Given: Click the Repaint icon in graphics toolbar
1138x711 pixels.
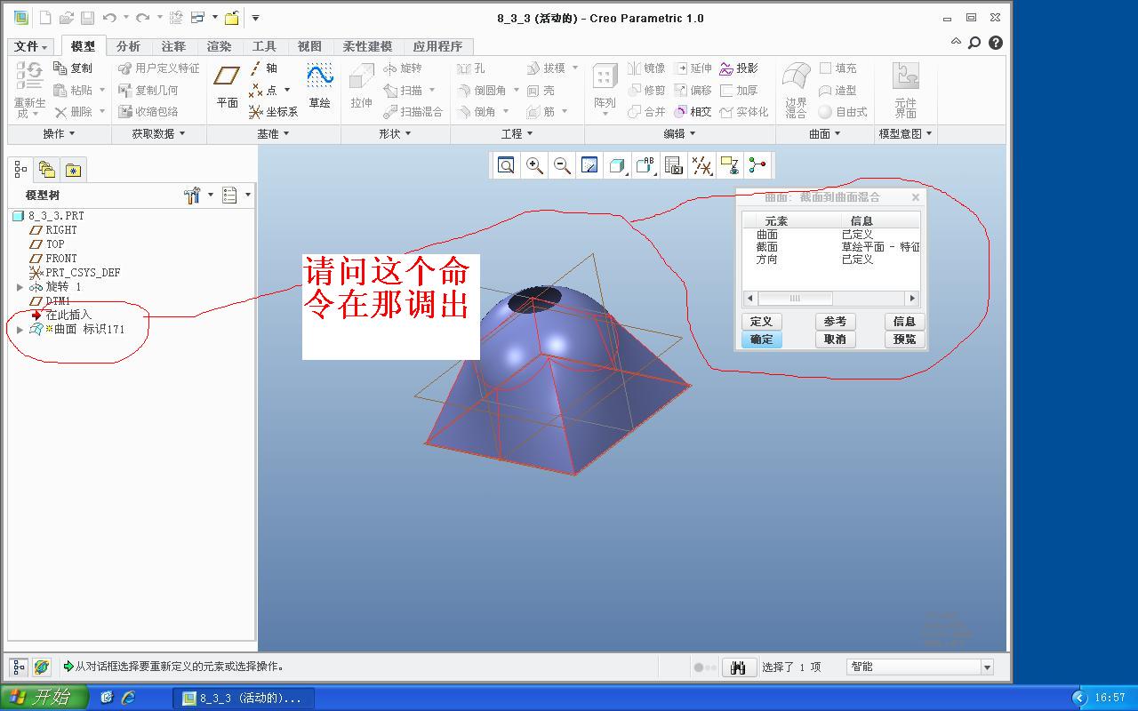Looking at the screenshot, I should pos(589,165).
